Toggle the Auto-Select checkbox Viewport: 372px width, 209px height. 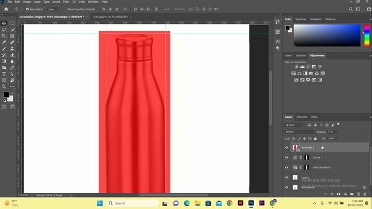click(27, 9)
